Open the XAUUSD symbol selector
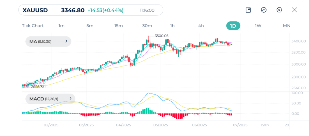 pyautogui.click(x=35, y=10)
